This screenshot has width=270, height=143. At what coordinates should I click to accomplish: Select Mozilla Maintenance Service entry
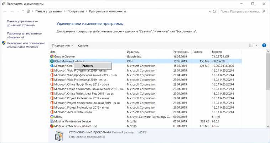click(x=73, y=121)
